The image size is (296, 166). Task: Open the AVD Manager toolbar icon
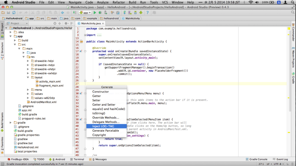click(x=130, y=13)
